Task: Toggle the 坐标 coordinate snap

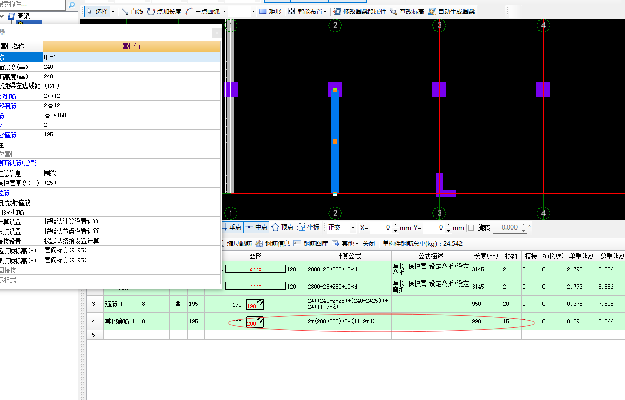Action: 308,227
